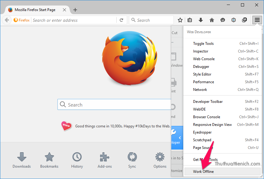Open the Network menu entry
Screen dimensions: 264x179
click(x=223, y=90)
